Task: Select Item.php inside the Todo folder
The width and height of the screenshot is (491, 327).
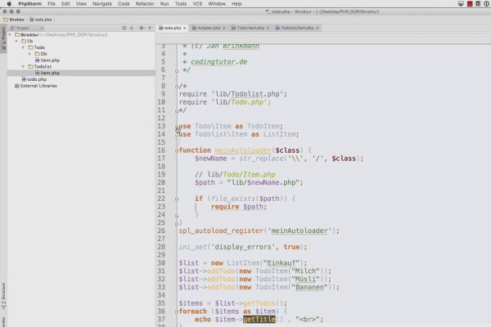Action: coord(47,60)
